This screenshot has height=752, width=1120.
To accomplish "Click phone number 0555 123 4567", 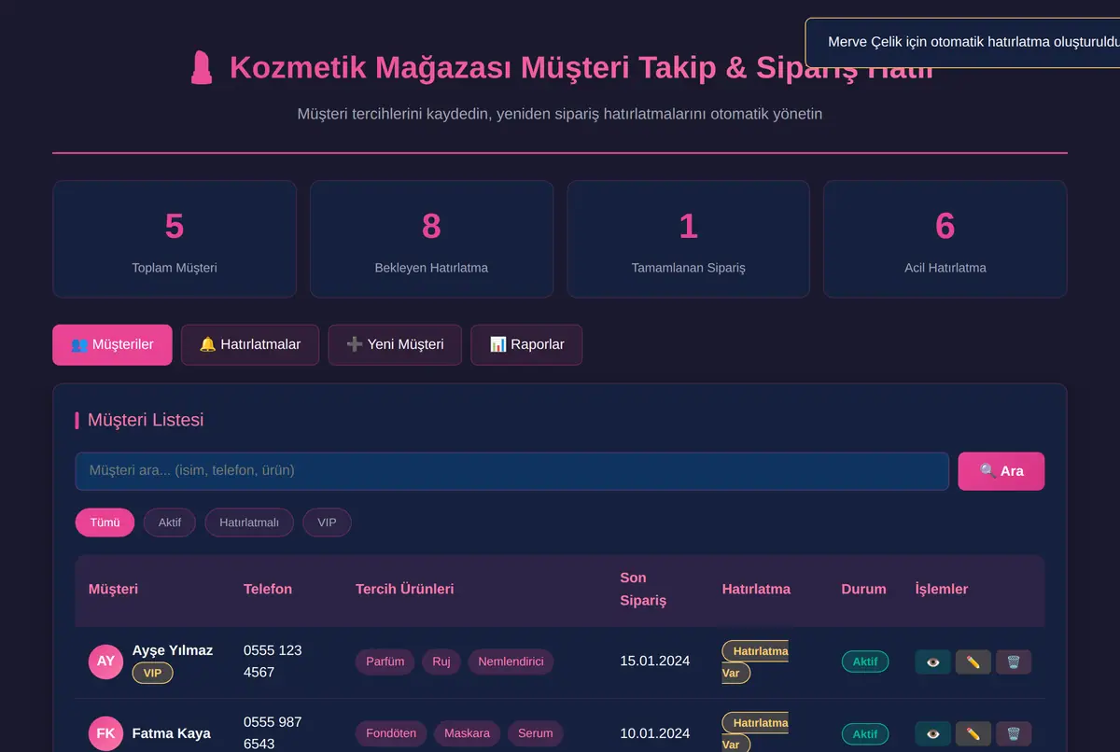I will point(273,661).
